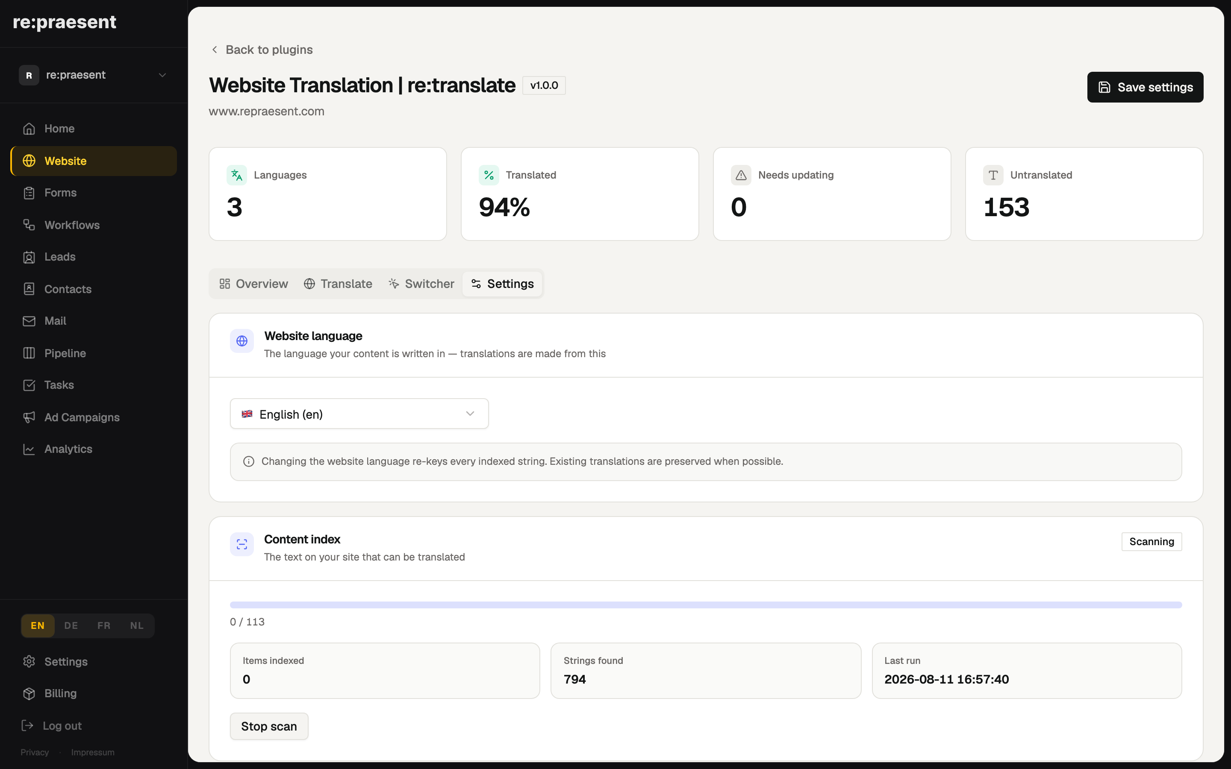1231x769 pixels.
Task: Click the R workspace avatar
Action: [29, 75]
